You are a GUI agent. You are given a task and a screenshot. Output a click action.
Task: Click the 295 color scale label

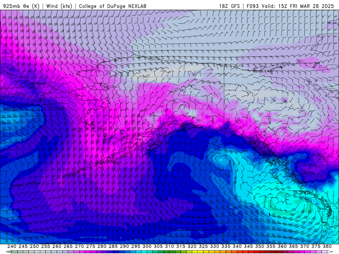click(x=136, y=246)
